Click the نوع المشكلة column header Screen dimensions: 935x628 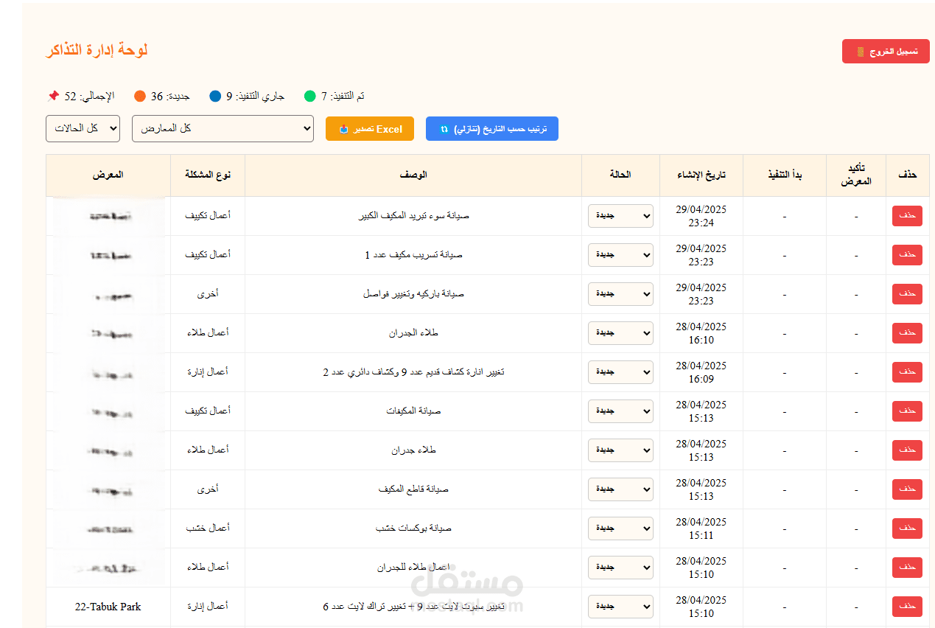[208, 175]
